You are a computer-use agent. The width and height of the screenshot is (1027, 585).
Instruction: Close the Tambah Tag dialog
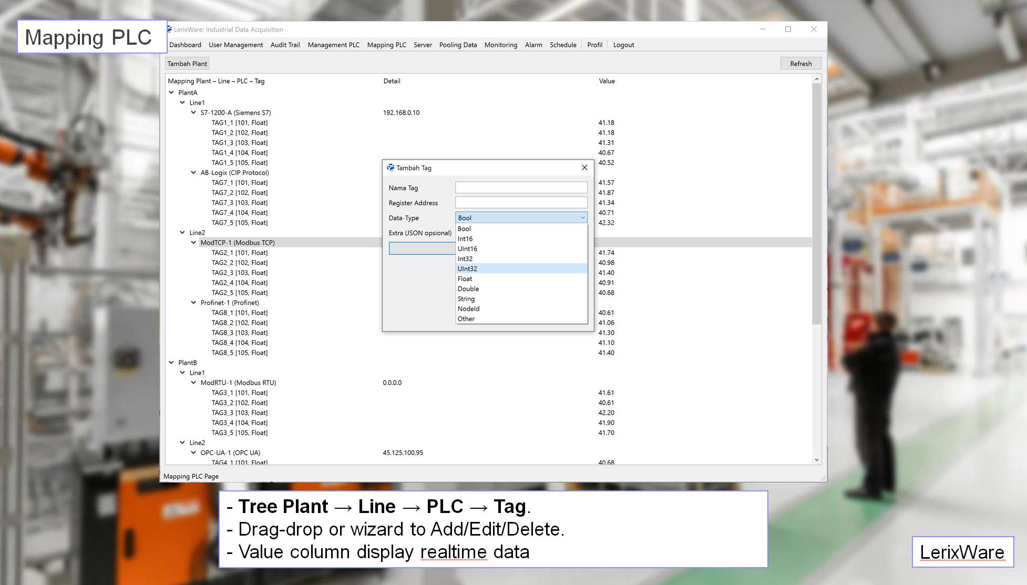(x=584, y=168)
